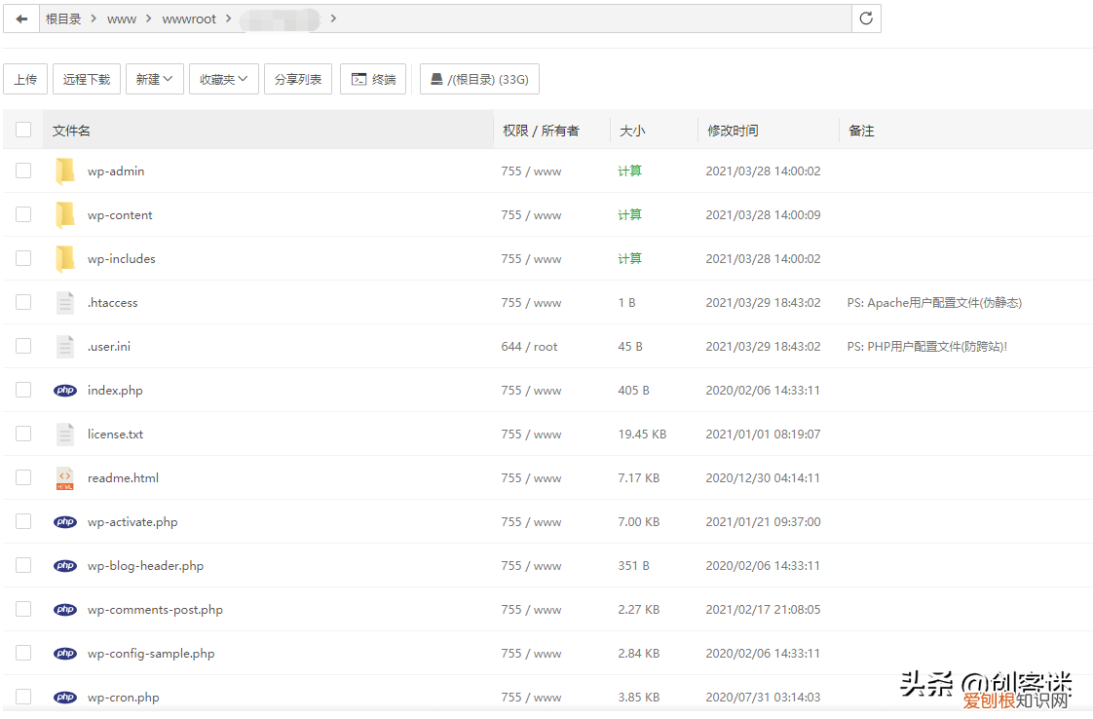Select the checkbox next to wp-activate.php
The height and width of the screenshot is (719, 1093).
23,521
